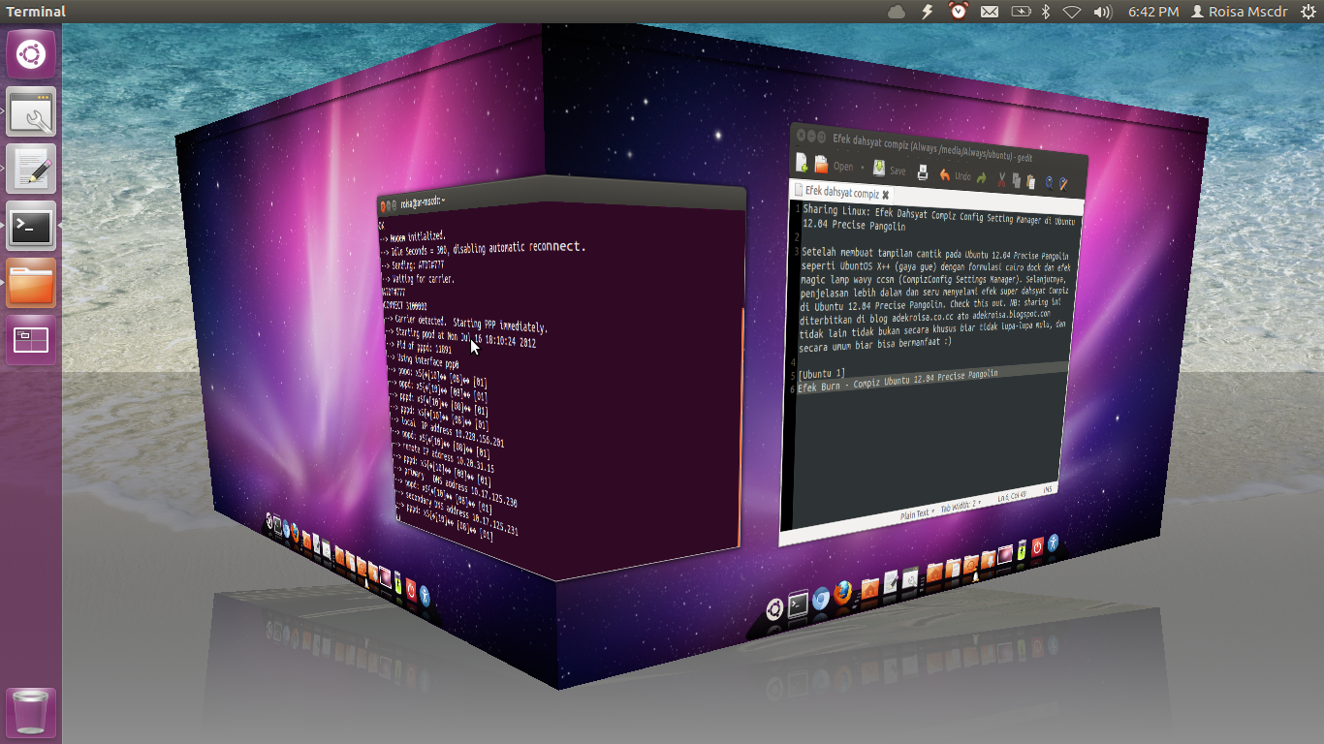Click the Find magnifier icon in gedit

pos(1049,183)
